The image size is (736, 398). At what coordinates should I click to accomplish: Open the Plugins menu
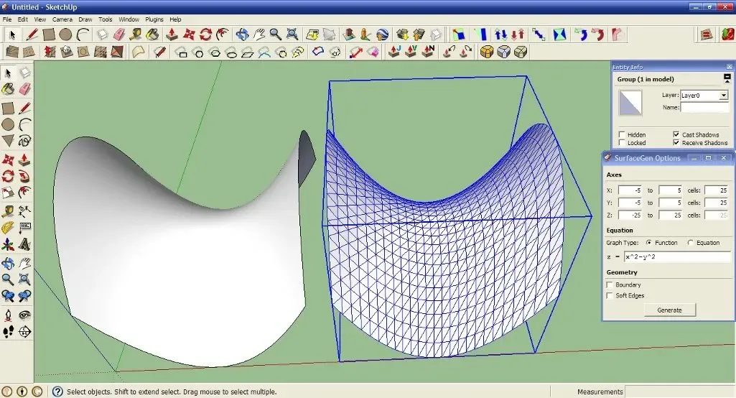pyautogui.click(x=154, y=19)
